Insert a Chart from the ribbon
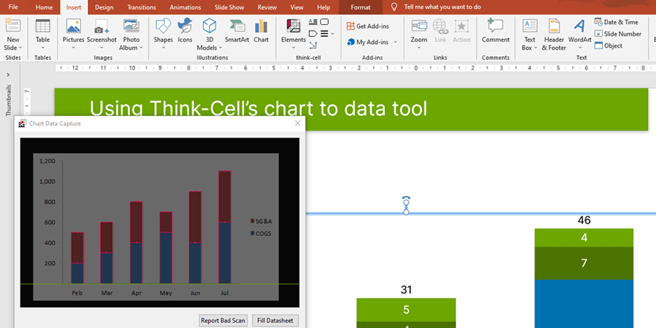Image resolution: width=656 pixels, height=328 pixels. pyautogui.click(x=261, y=31)
